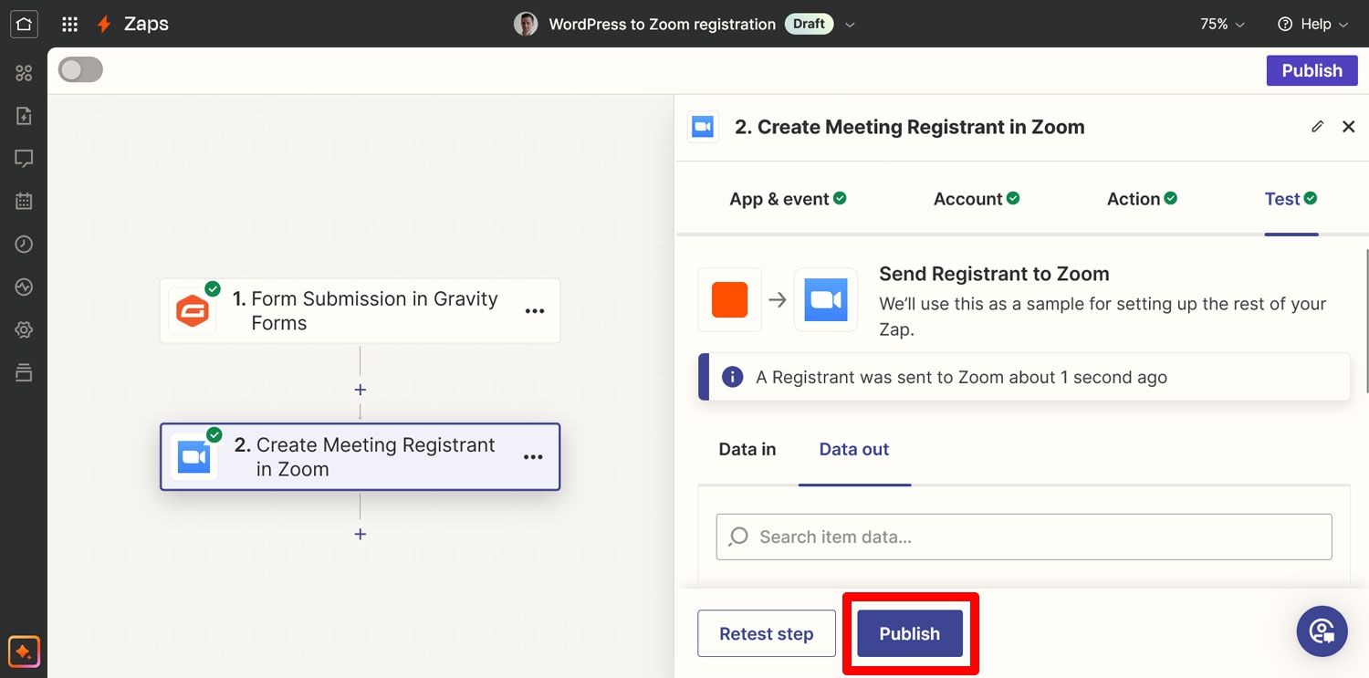Image resolution: width=1369 pixels, height=678 pixels.
Task: Click Publish button in top bar
Action: 1312,70
